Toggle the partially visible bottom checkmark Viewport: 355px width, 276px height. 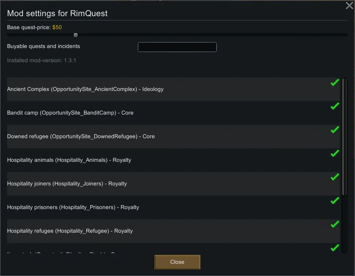[x=335, y=248]
